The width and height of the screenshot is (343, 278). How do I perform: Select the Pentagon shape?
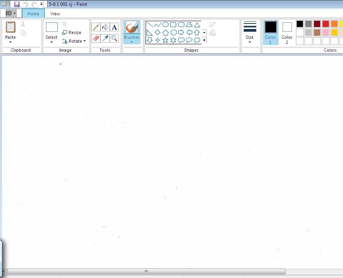pos(166,33)
